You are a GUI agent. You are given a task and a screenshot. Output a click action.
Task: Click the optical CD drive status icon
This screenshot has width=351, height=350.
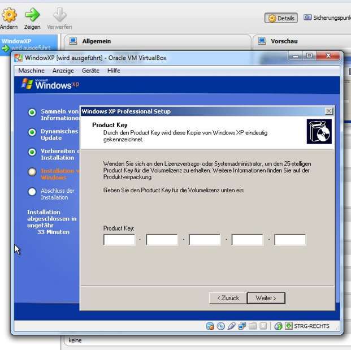tap(221, 326)
